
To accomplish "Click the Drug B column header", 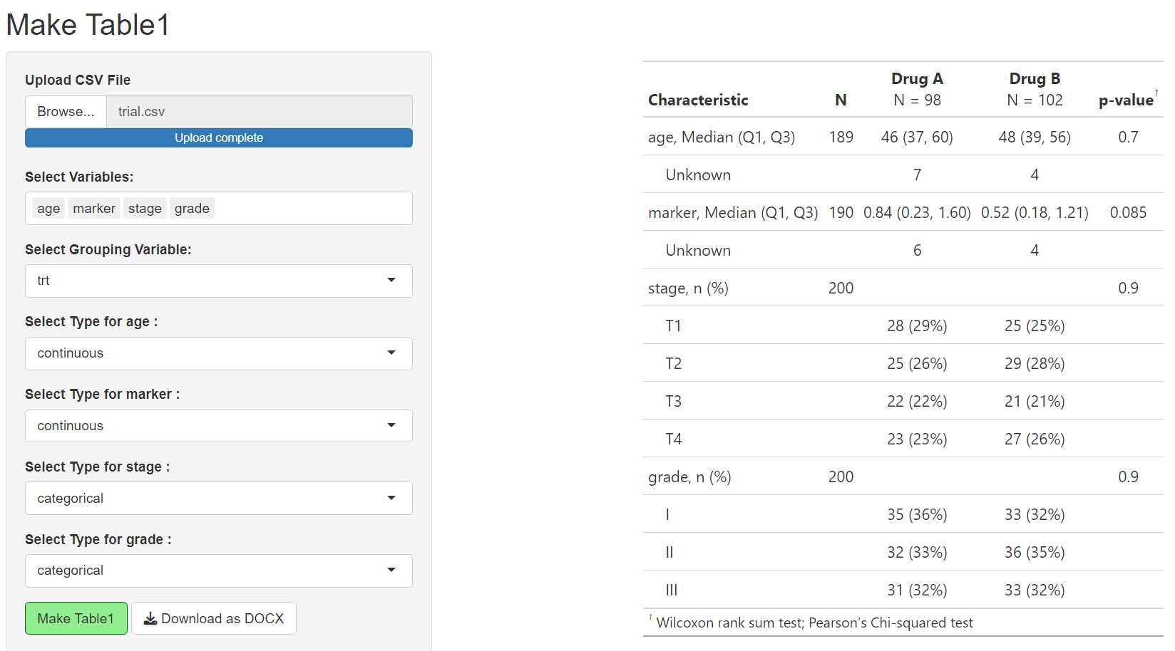I will point(1035,79).
